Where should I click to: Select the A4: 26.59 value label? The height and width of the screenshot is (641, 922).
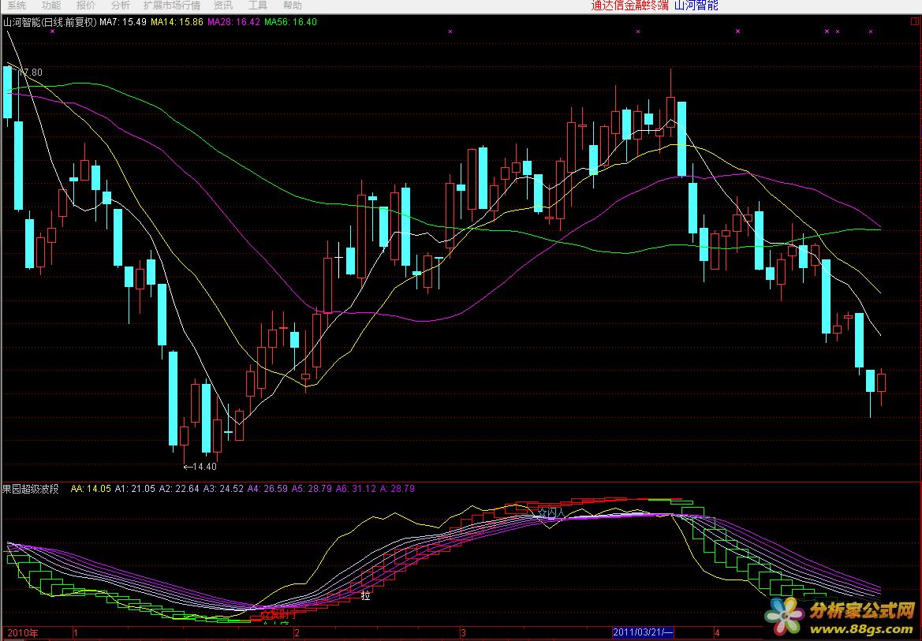pyautogui.click(x=267, y=489)
